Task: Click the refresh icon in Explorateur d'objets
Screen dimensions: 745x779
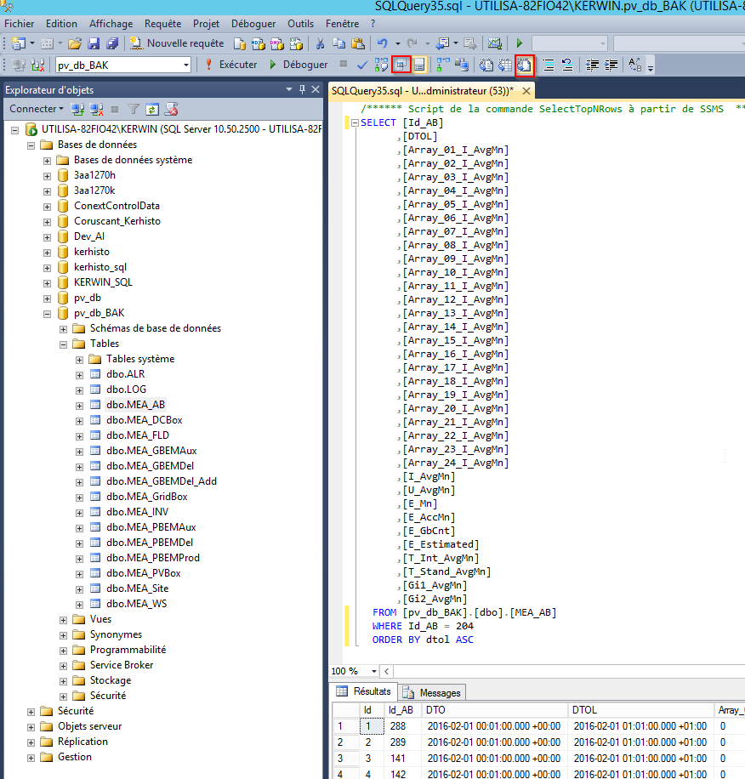Action: click(x=151, y=109)
